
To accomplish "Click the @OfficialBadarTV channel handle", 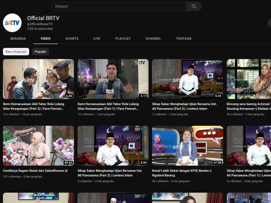I will pyautogui.click(x=40, y=24).
